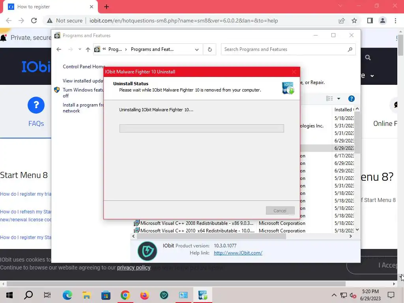The image size is (404, 303).
Task: Switch to Firefox in taskbar
Action: (x=144, y=295)
